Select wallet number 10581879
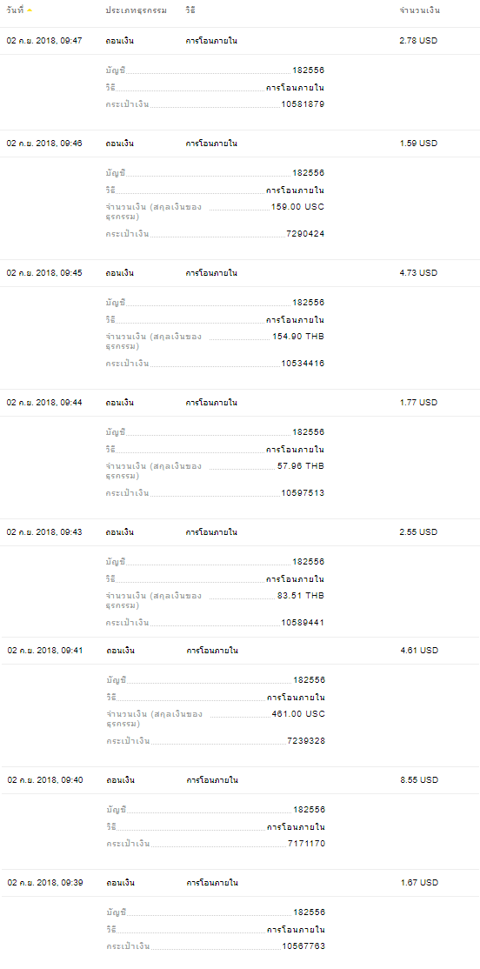This screenshot has height=969, width=480. [x=303, y=104]
